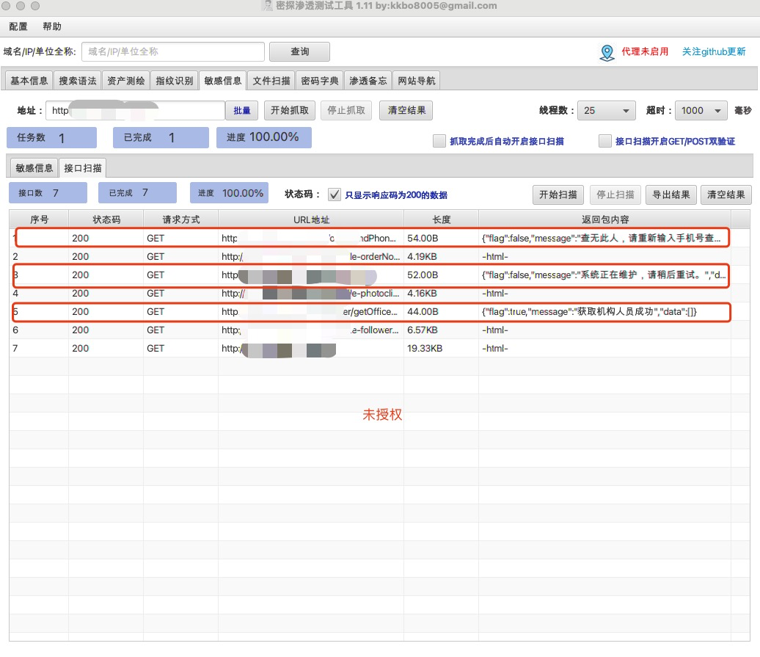Sort by the 请求方式 column header

tap(180, 219)
